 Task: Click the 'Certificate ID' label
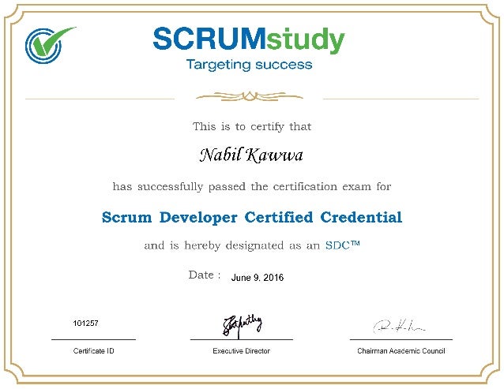pyautogui.click(x=93, y=351)
